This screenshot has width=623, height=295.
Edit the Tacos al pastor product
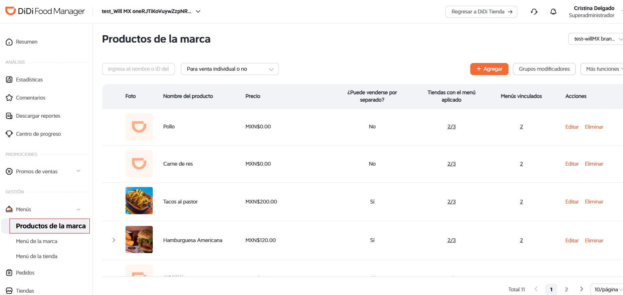[x=572, y=202]
